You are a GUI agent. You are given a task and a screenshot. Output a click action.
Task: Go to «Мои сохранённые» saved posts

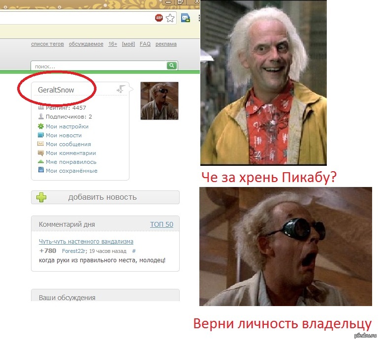(71, 171)
